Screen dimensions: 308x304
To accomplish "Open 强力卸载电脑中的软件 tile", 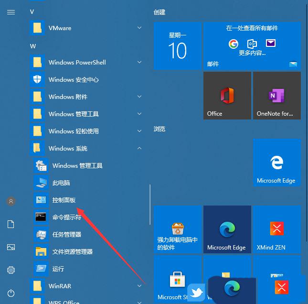I will pyautogui.click(x=177, y=229).
